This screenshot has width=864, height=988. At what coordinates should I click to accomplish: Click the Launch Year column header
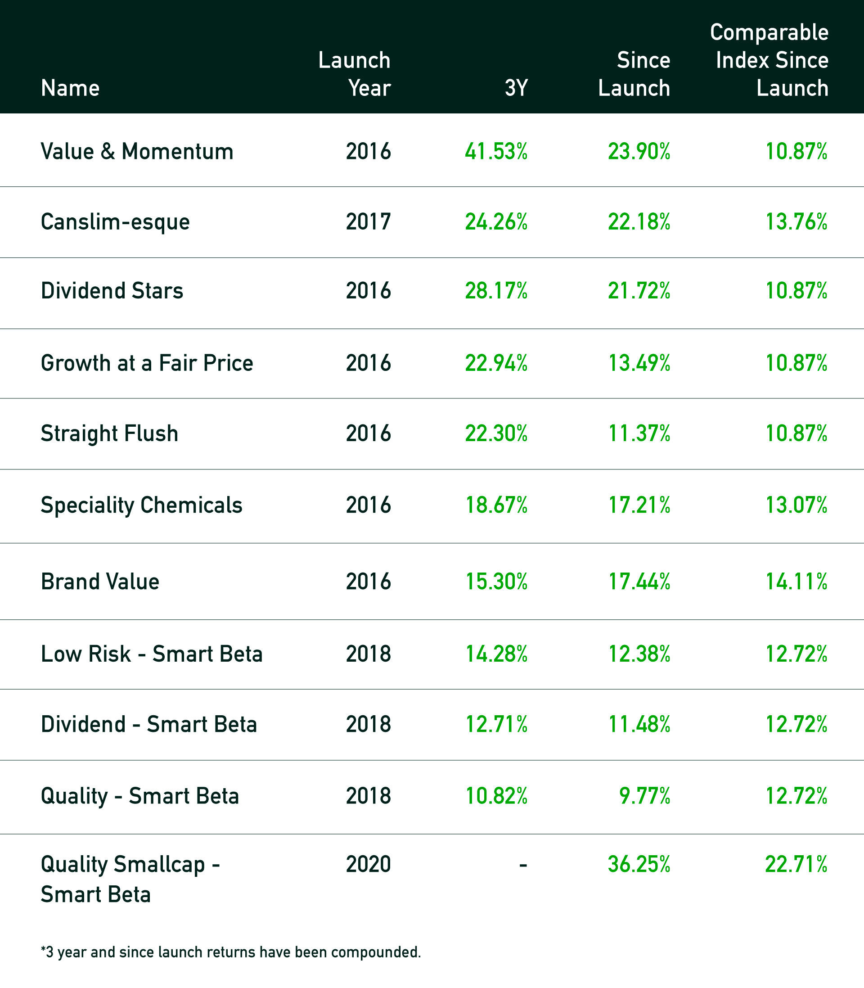pos(355,74)
